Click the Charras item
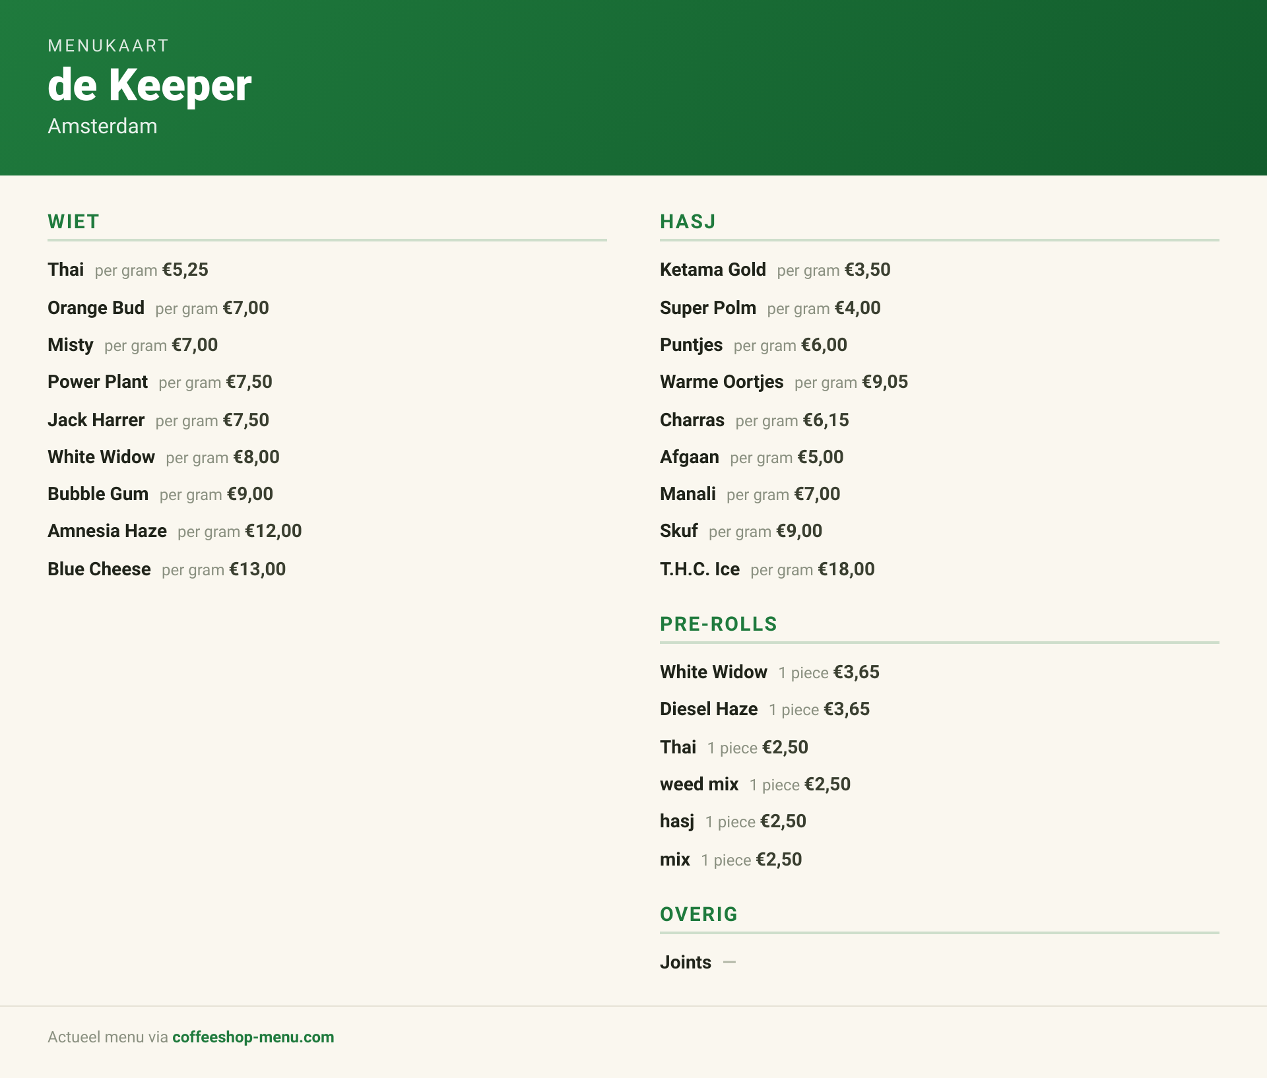Image resolution: width=1267 pixels, height=1078 pixels. (692, 420)
